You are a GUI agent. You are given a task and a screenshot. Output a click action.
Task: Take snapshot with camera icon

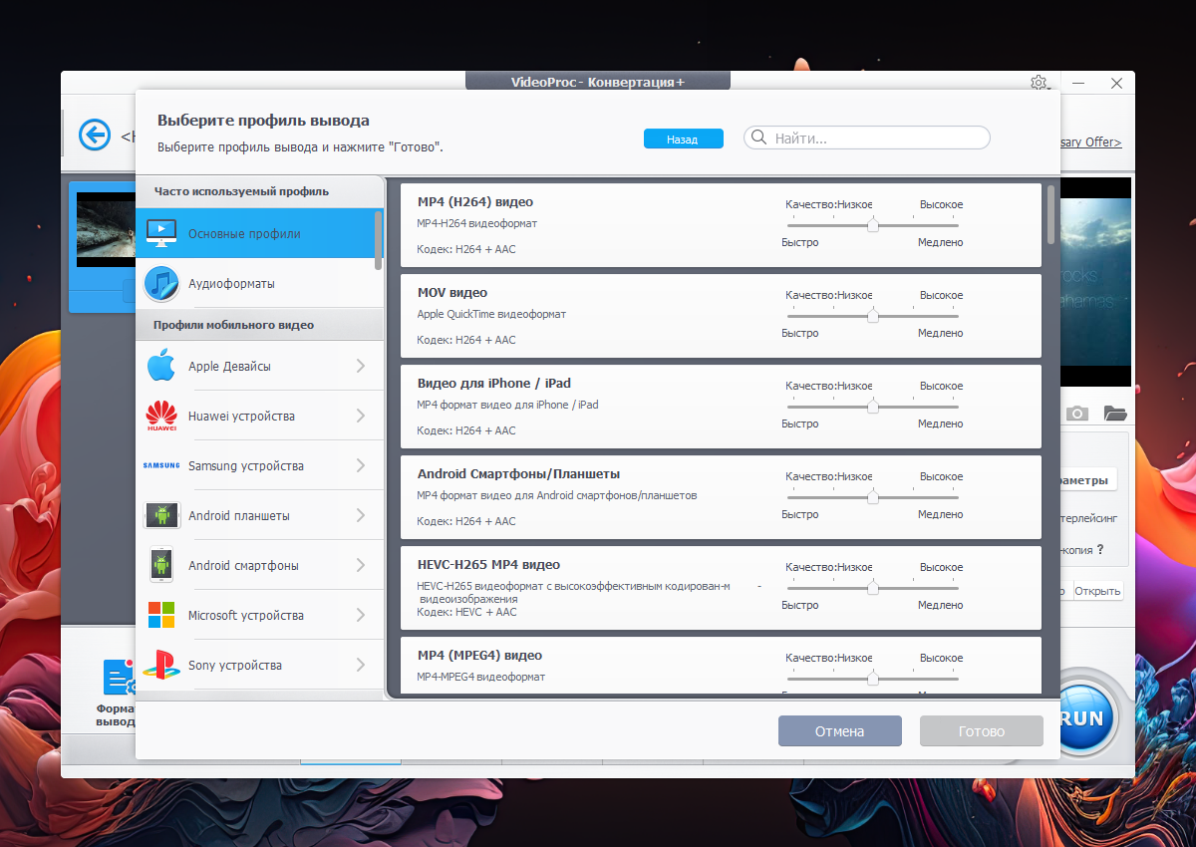coord(1076,413)
